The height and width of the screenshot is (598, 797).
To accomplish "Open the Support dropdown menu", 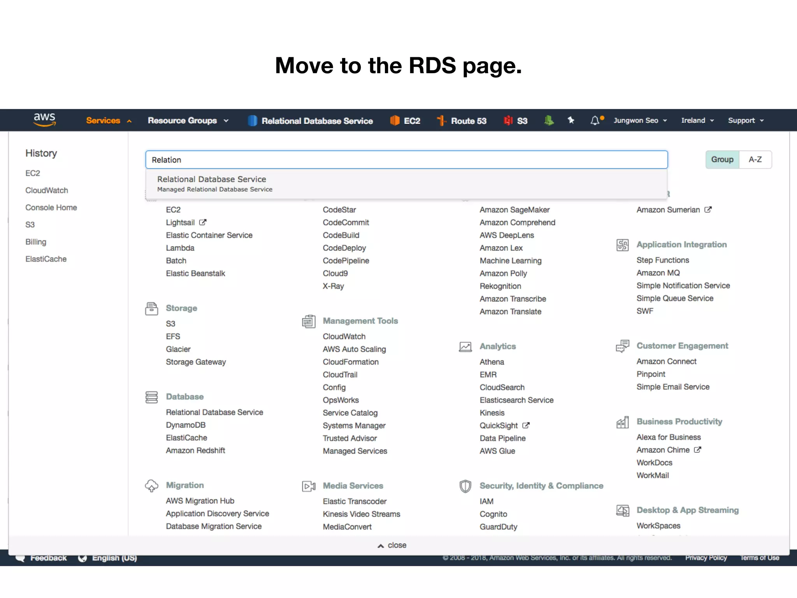I will pos(746,121).
